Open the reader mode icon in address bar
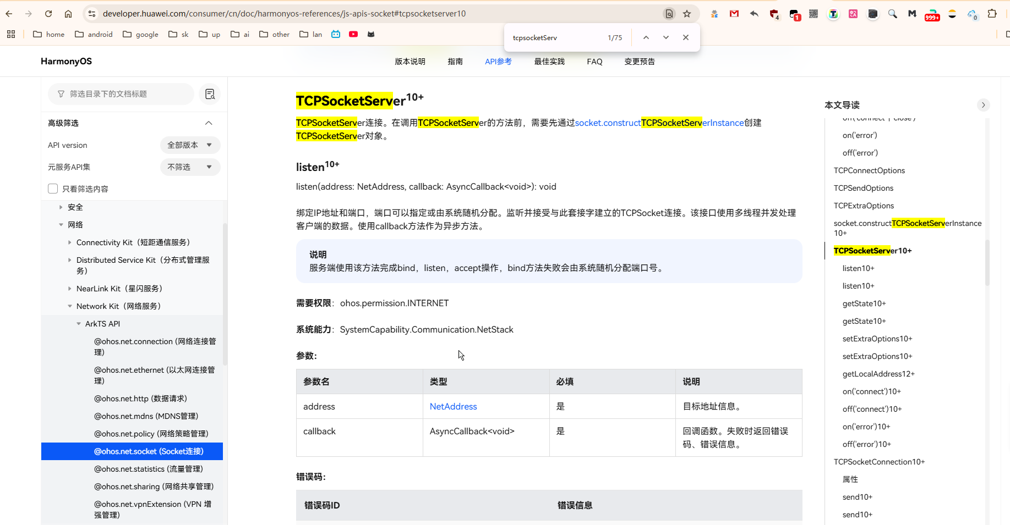1010x525 pixels. [x=669, y=14]
